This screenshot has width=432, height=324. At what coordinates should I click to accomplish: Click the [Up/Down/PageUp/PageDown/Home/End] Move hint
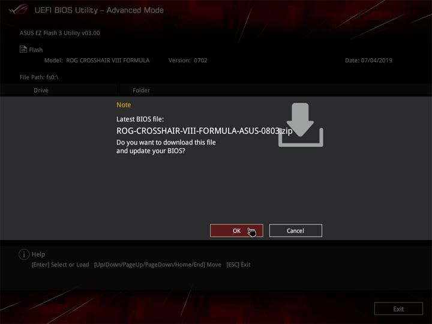pyautogui.click(x=158, y=265)
